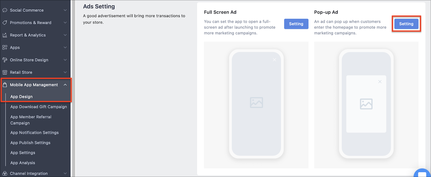
Task: Select App Design submenu item
Action: (x=21, y=96)
